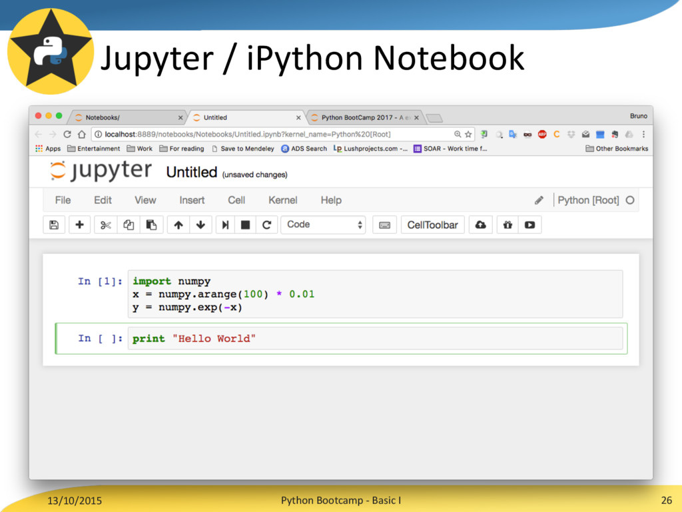Switch to the Notebooks/ browser tab
Viewport: 682px width, 512px height.
tap(126, 117)
